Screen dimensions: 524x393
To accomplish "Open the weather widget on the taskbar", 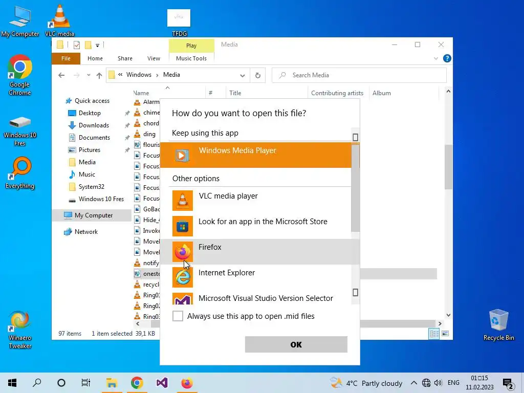I will pyautogui.click(x=366, y=383).
